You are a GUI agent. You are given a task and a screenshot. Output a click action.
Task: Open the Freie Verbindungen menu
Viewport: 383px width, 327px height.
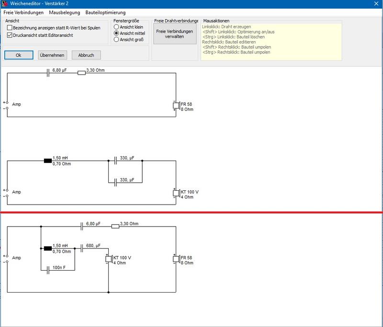tap(23, 12)
